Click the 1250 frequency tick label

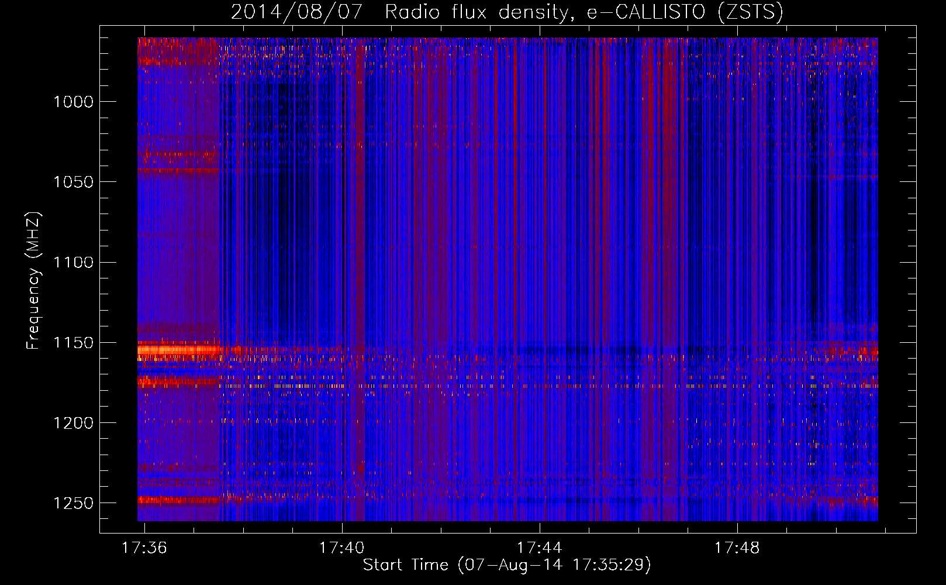73,503
